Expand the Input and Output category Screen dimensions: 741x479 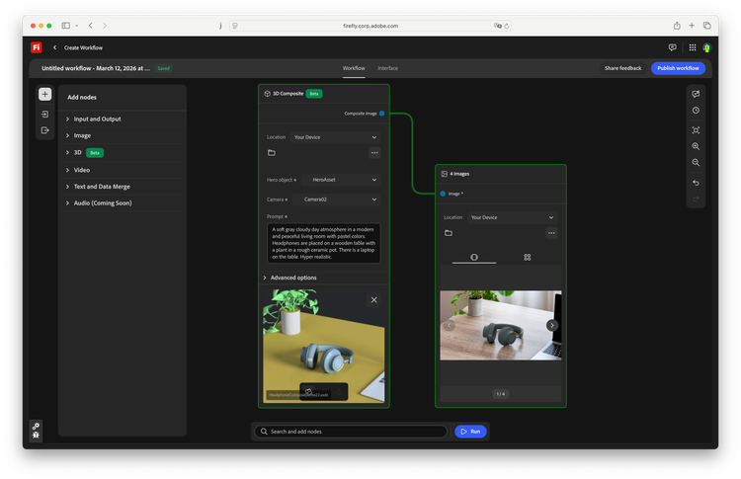97,119
